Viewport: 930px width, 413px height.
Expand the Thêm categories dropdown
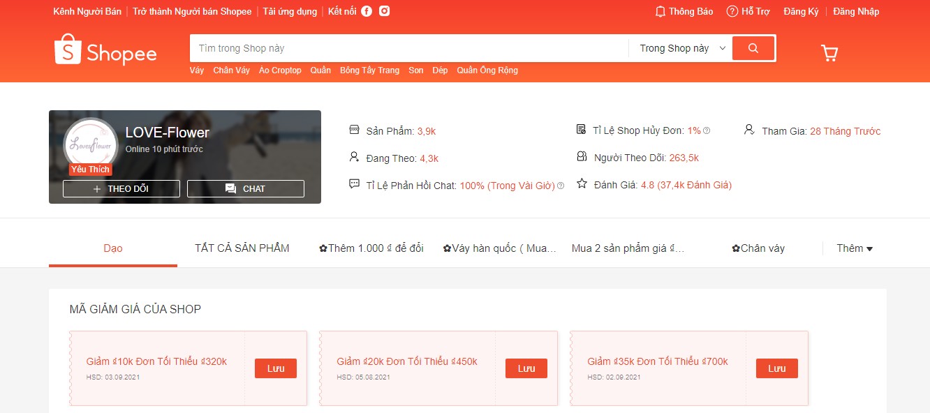(855, 248)
